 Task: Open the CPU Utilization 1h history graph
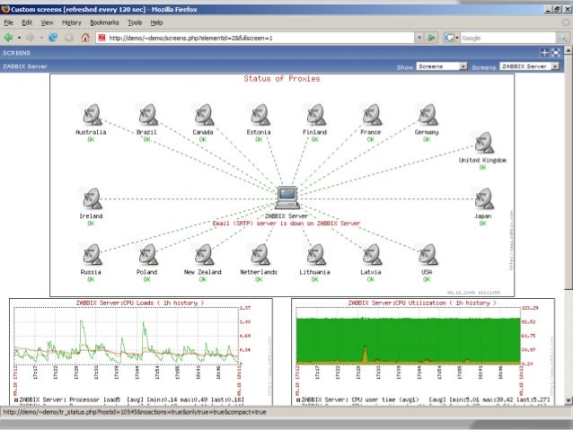[423, 352]
